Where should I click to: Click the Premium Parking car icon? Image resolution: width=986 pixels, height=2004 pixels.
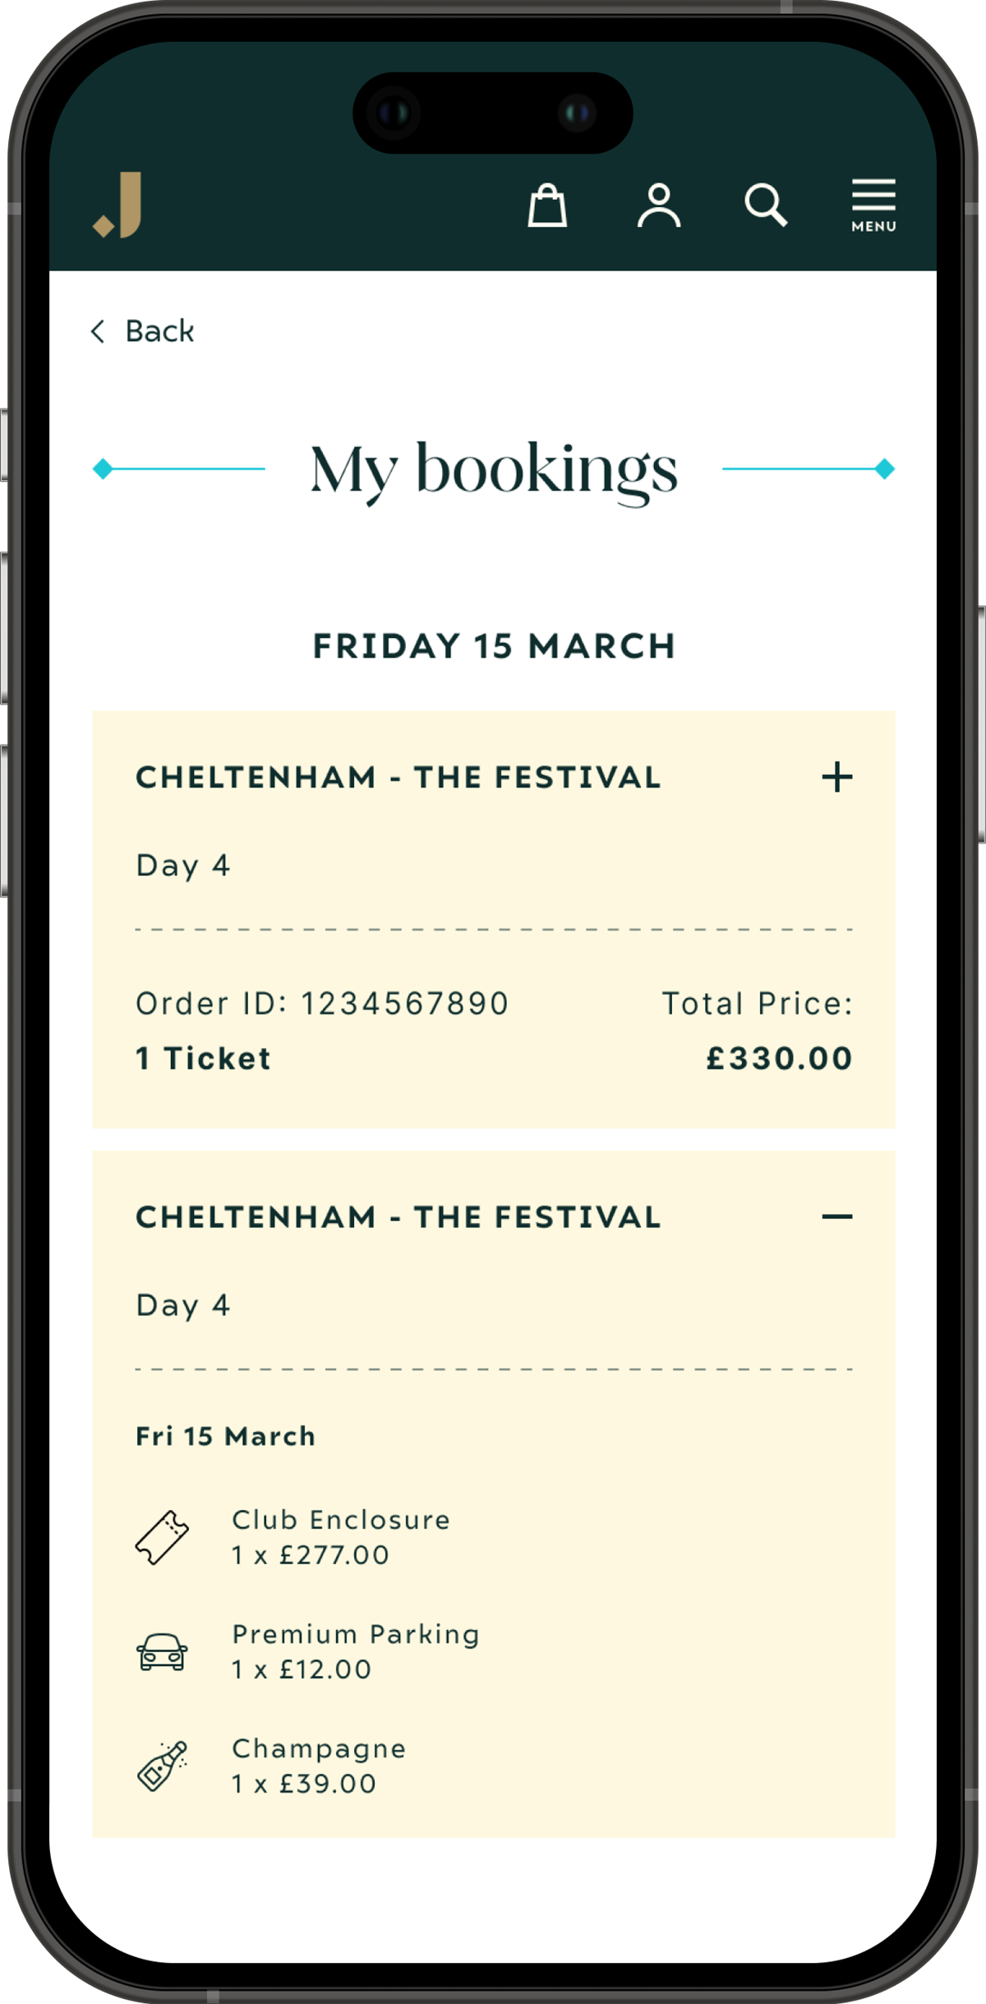pos(162,1651)
